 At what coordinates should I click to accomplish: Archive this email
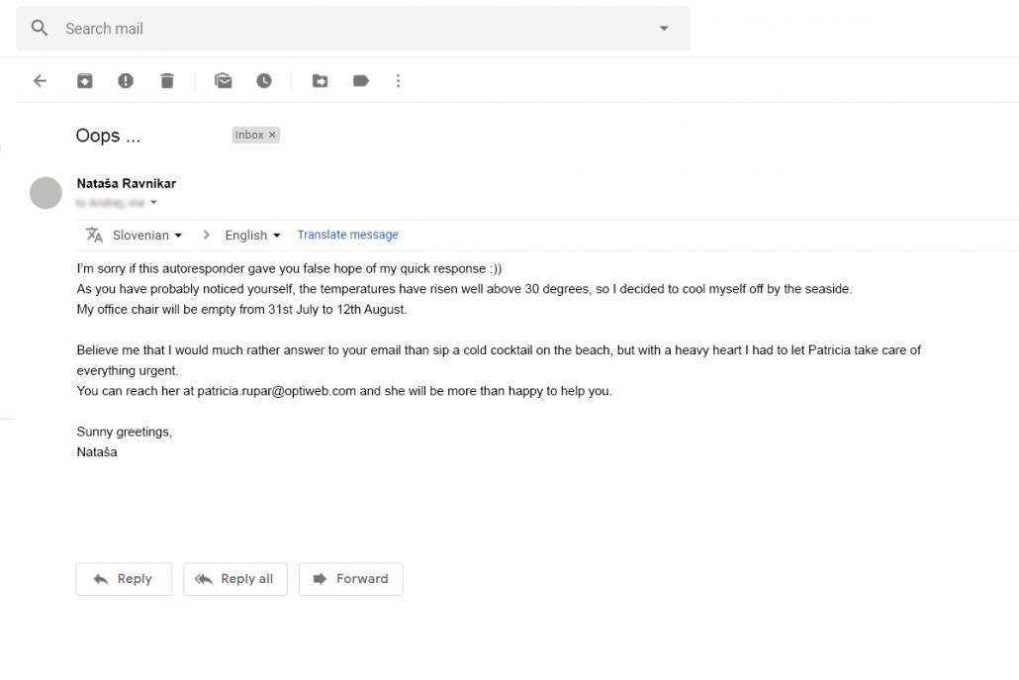point(85,81)
